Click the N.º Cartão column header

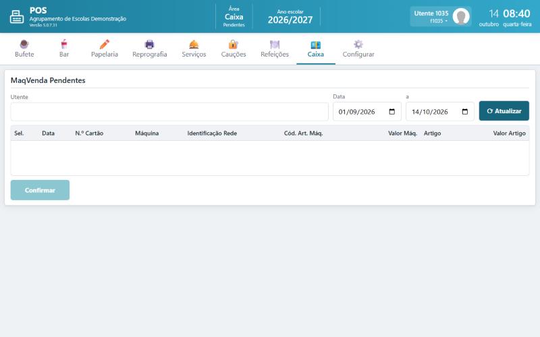click(x=89, y=133)
